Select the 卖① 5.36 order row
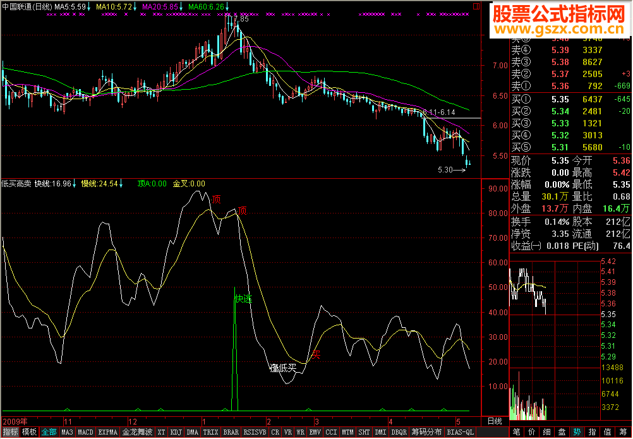Image resolution: width=633 pixels, height=439 pixels. point(570,86)
